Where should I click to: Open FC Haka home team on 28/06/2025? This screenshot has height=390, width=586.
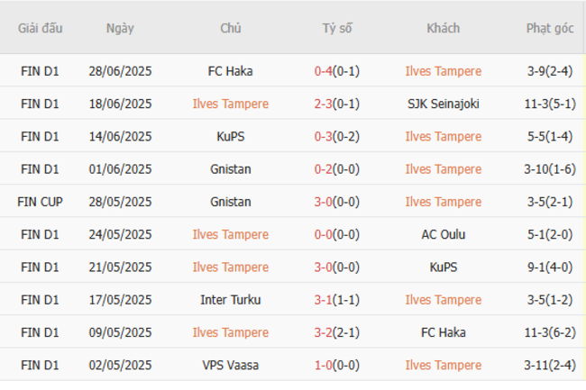pyautogui.click(x=230, y=71)
